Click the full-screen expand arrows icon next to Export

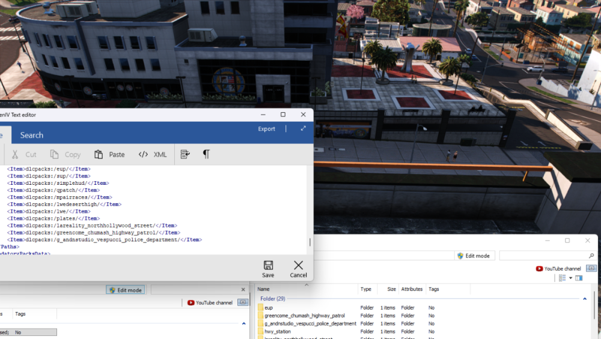coord(303,128)
